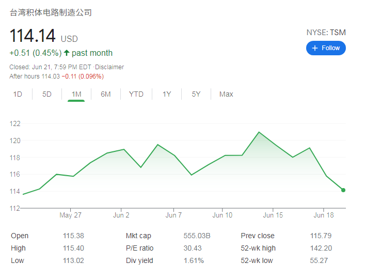
Task: Show the 6M chart range
Action: pyautogui.click(x=106, y=94)
